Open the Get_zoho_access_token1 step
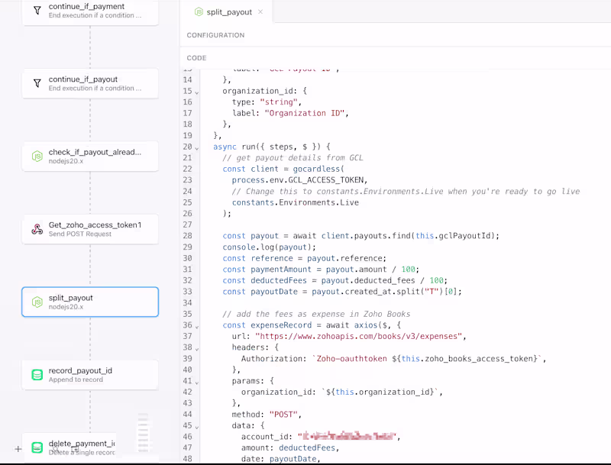Screen dimensions: 611x465 90,229
